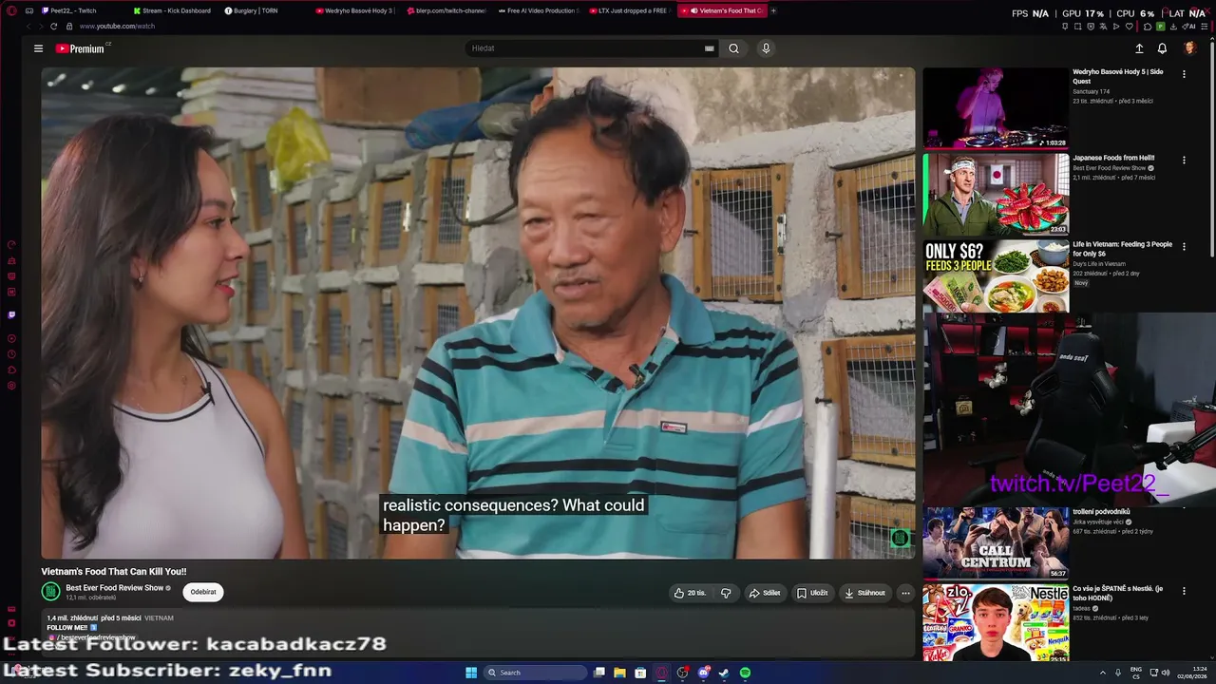Open Steam from the taskbar
The height and width of the screenshot is (684, 1216).
coord(724,673)
